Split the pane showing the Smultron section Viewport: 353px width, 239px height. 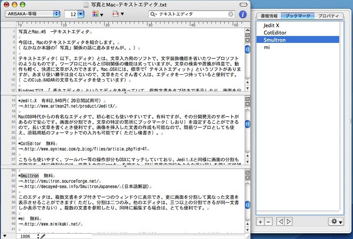pyautogui.click(x=248, y=173)
